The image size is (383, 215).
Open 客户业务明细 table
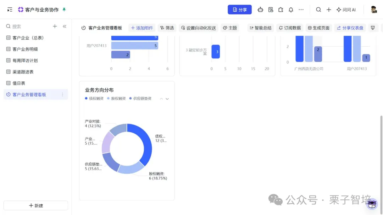(x=36, y=49)
